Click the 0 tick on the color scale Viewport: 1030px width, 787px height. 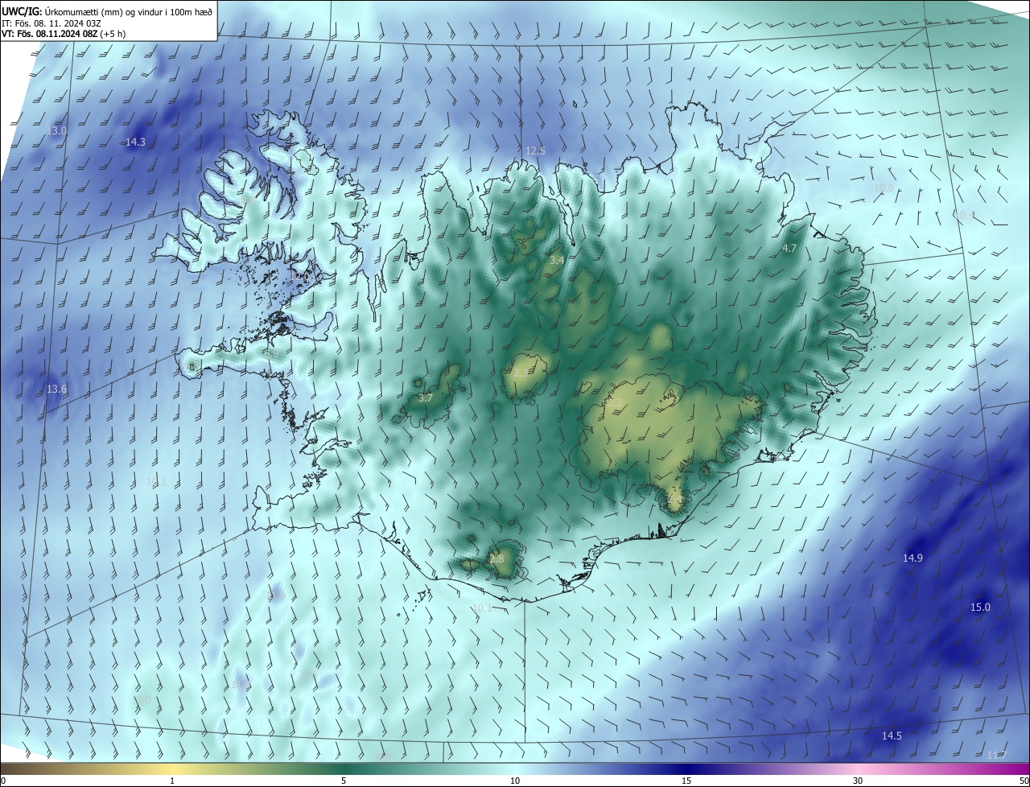[3, 781]
